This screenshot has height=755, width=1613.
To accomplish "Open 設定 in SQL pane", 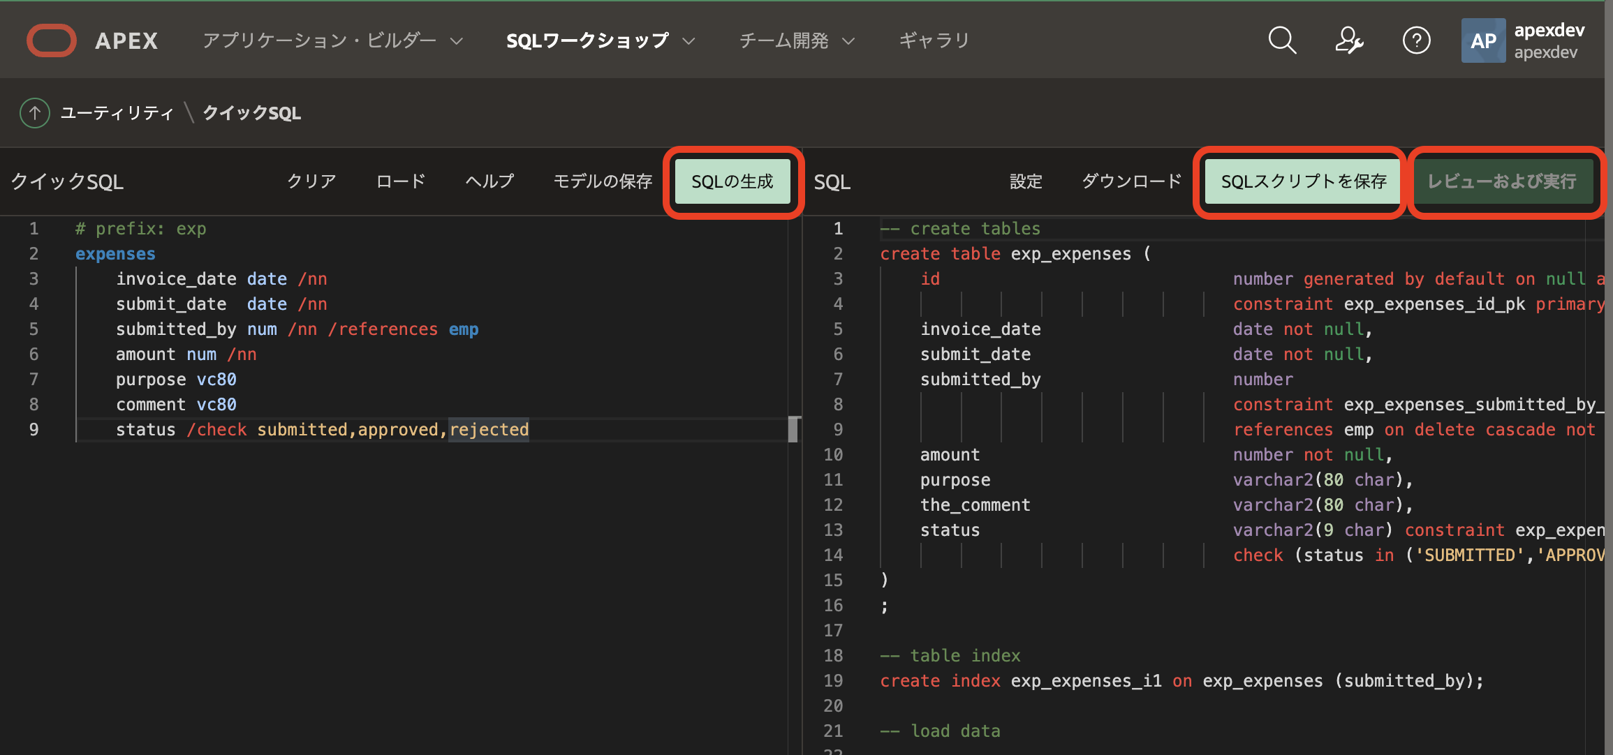I will point(1026,181).
